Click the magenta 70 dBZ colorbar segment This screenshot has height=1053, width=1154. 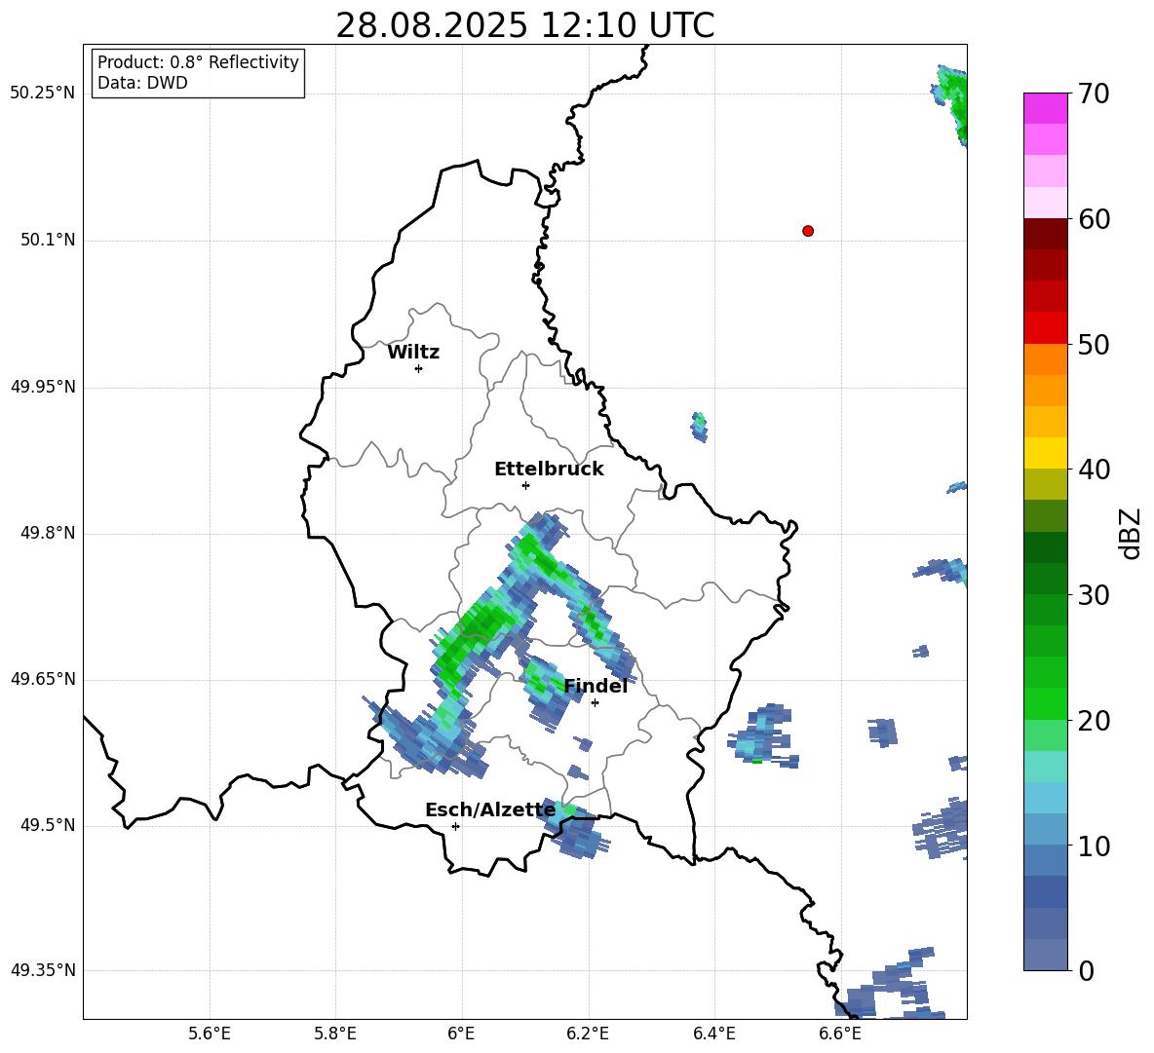(1046, 108)
